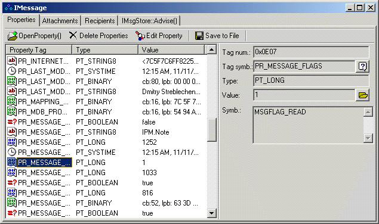
Task: Switch to the IMsgStore::Advise() tab
Action: pos(149,21)
